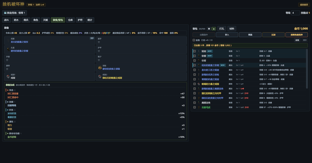Click the 圣化的能量之短杖 weapon slot icon
This screenshot has height=163, width=312.
pos(8,41)
